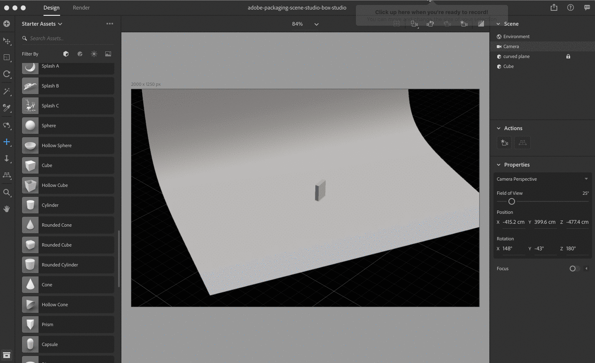
Task: Select the blue Pan camera tool
Action: (7, 142)
